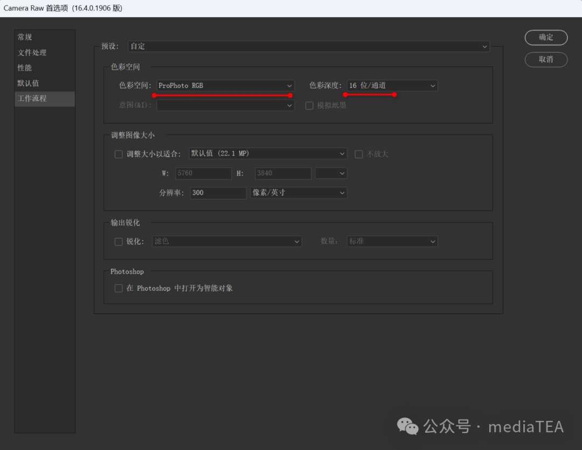
Task: Select the 工作流程 section
Action: tap(45, 99)
